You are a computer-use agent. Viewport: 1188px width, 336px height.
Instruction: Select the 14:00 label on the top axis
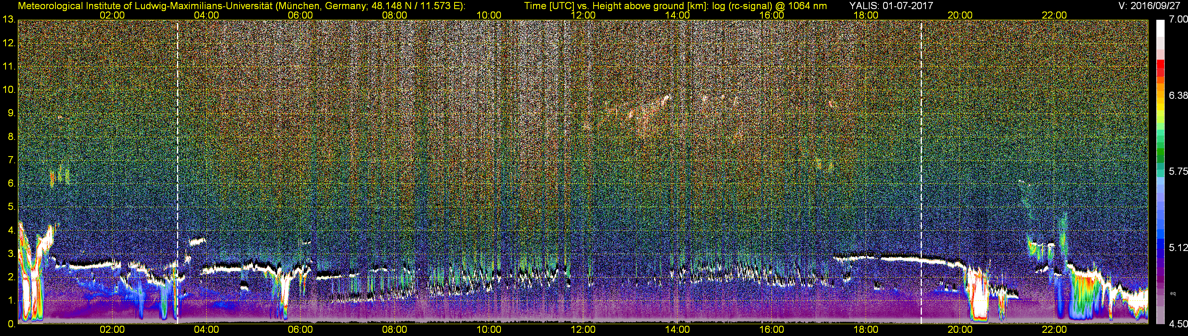(x=678, y=15)
